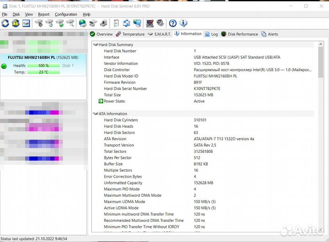Screen dimensions: 329x242
Task: Click the Hard Disk Summary section header
Action: tap(203, 44)
